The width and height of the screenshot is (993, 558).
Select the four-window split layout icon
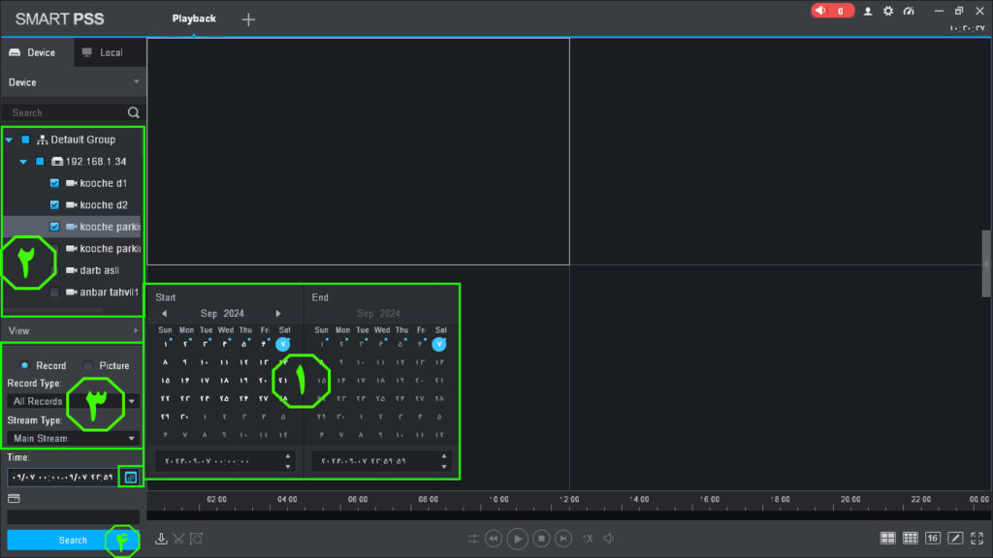click(x=888, y=538)
